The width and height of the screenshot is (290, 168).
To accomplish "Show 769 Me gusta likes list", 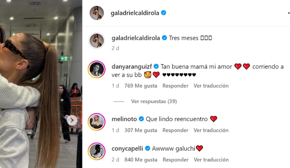I will pyautogui.click(x=141, y=86).
